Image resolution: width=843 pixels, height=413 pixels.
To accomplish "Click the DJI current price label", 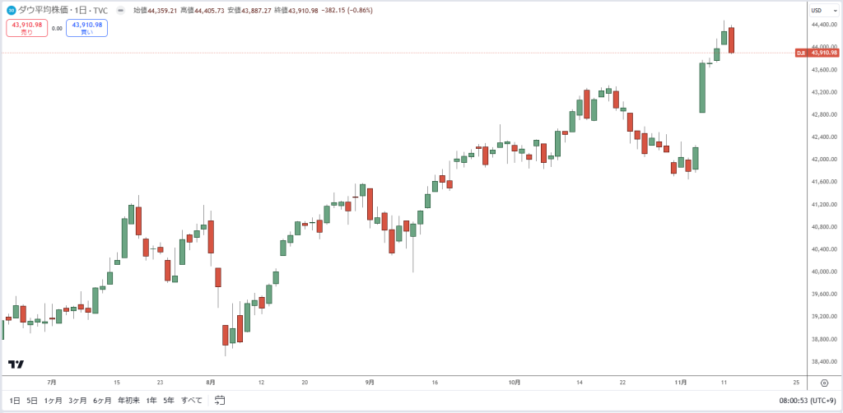I will [817, 53].
